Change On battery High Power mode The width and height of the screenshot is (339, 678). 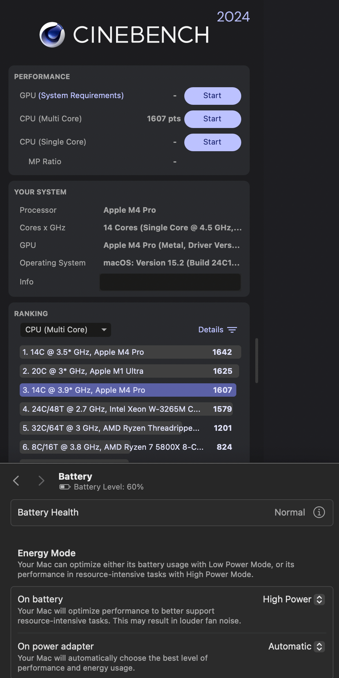coord(293,599)
